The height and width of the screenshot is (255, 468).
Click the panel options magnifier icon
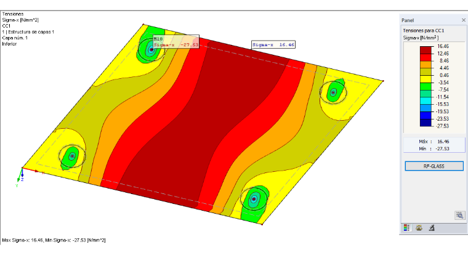click(459, 216)
